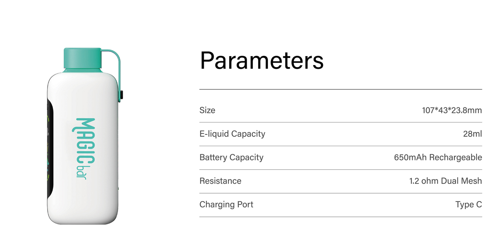Click the Magic Bar device image
This screenshot has height=250, width=491.
pyautogui.click(x=84, y=136)
